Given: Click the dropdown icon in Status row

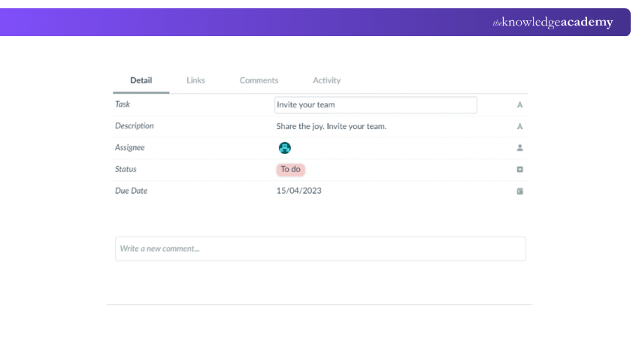Looking at the screenshot, I should point(519,170).
